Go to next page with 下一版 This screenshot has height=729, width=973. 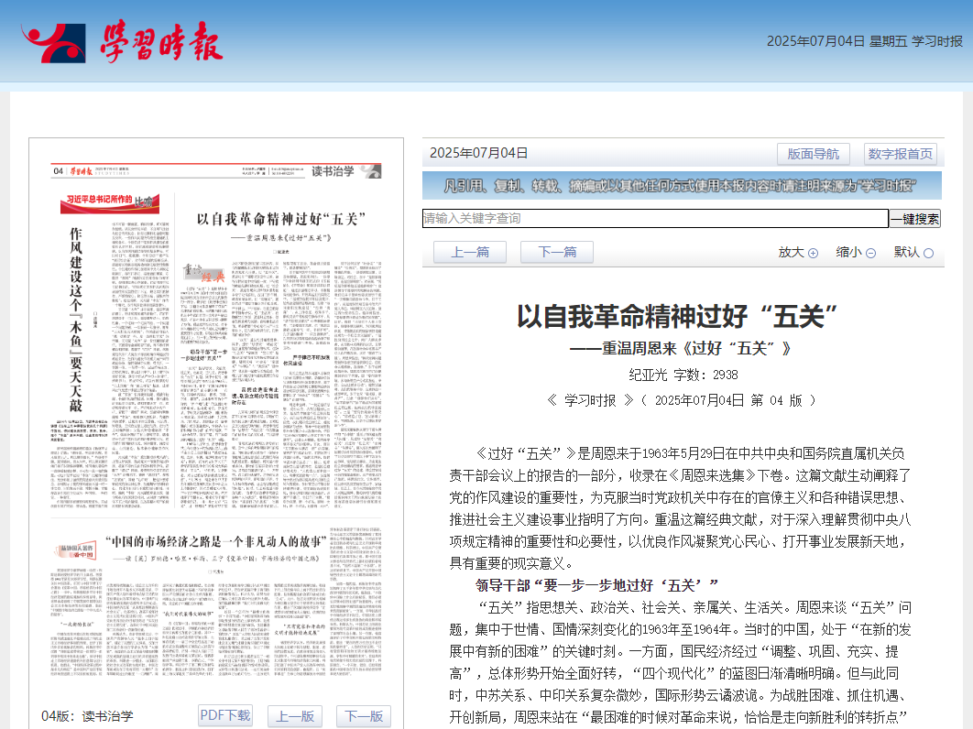click(364, 716)
